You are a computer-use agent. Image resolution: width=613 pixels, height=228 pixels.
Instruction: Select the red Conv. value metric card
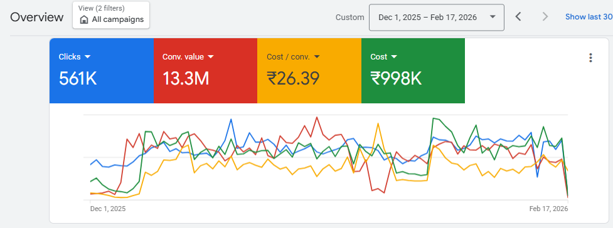pos(205,71)
